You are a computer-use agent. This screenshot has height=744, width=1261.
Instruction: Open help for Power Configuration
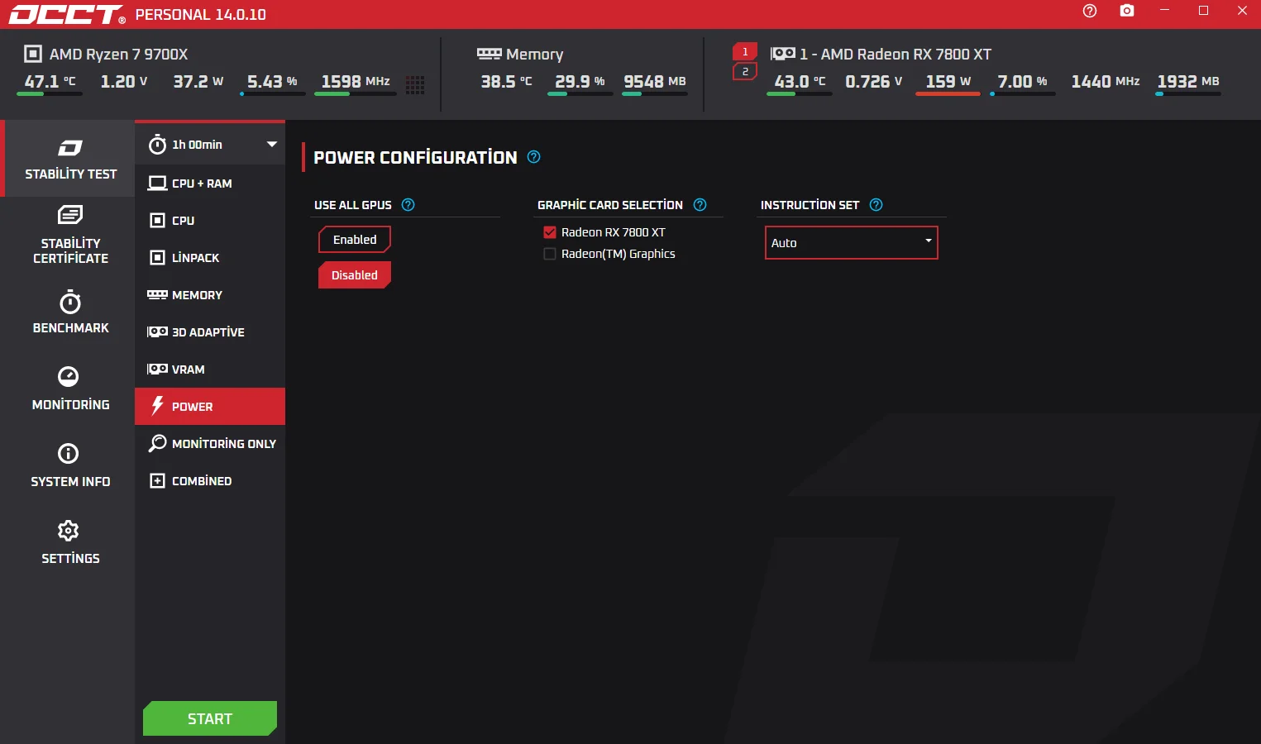[534, 157]
